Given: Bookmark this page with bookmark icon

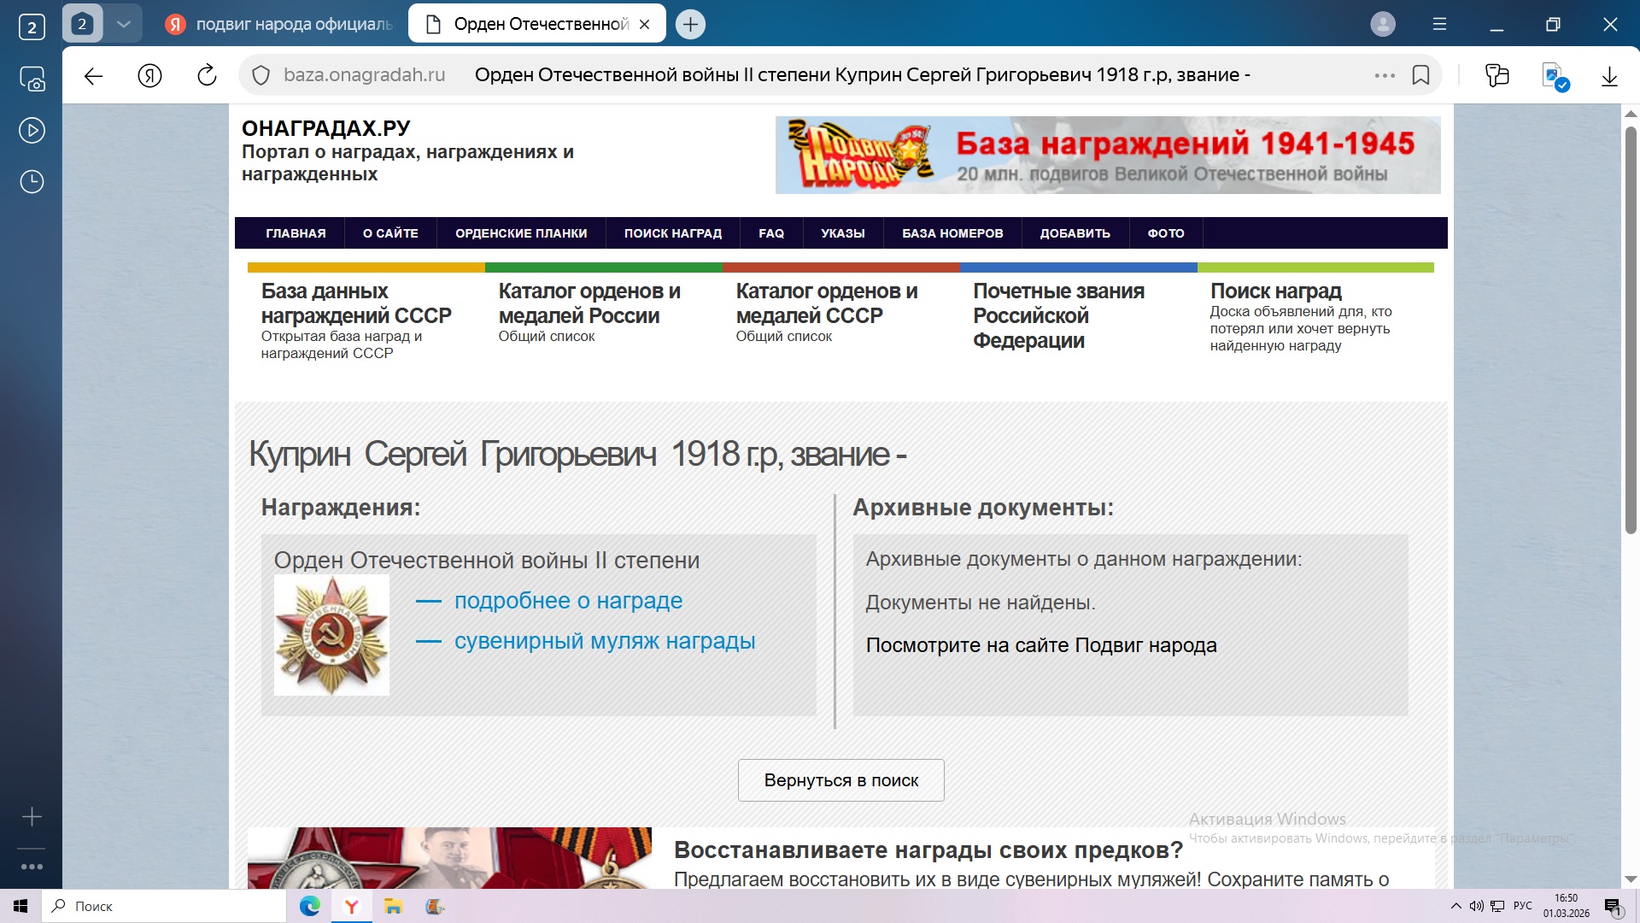Looking at the screenshot, I should 1420,75.
